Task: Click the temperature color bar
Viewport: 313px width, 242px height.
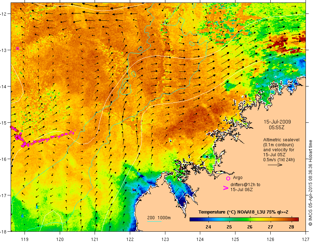Action: pos(244,220)
